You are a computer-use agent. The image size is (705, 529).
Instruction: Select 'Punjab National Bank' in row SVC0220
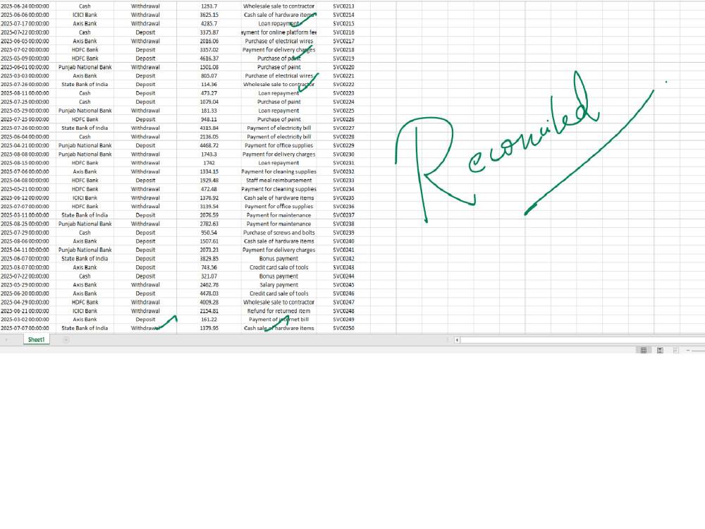coord(85,67)
